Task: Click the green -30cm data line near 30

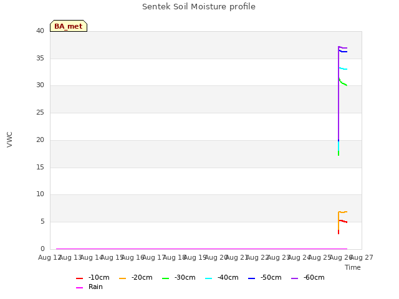Action: coord(344,83)
